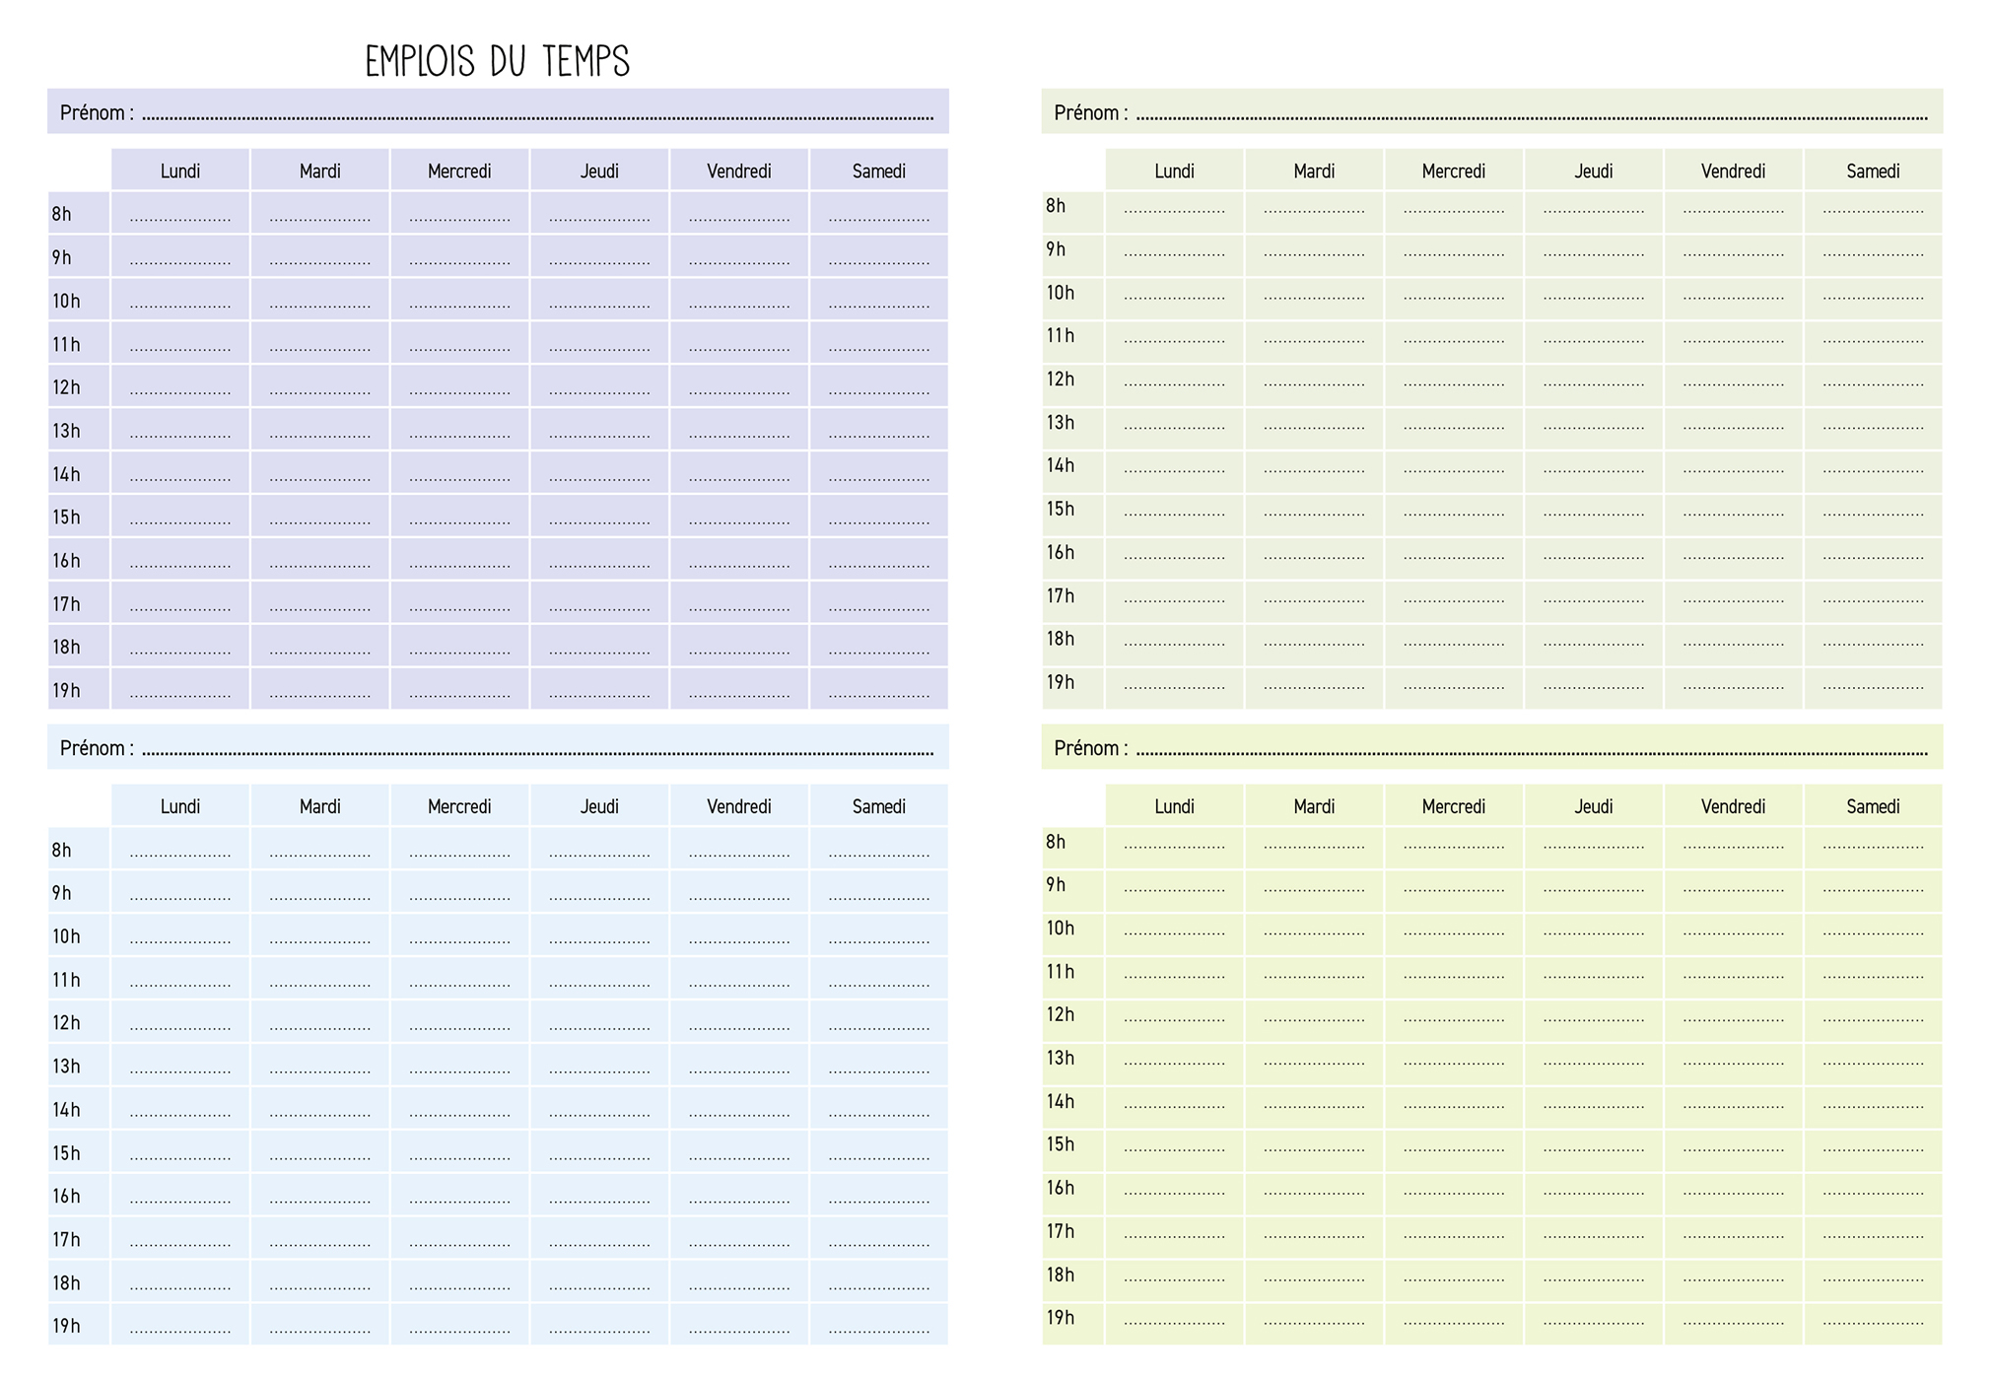The image size is (1993, 1380).
Task: Click 19h Samedi cell in purple table
Action: coord(878,689)
